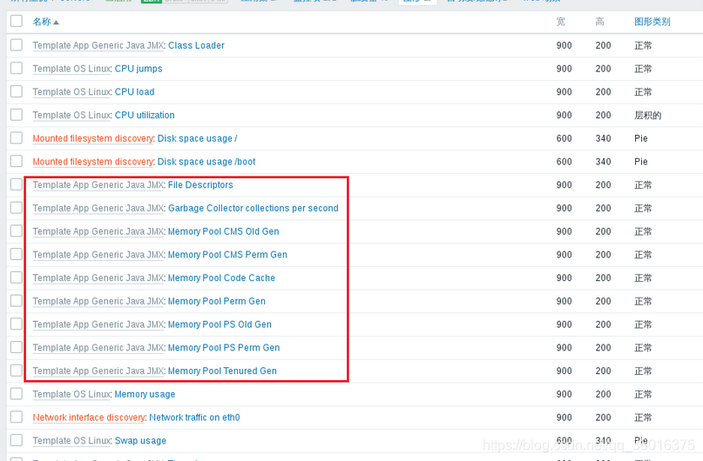
Task: Open the CPU utilization graph
Action: pos(145,115)
